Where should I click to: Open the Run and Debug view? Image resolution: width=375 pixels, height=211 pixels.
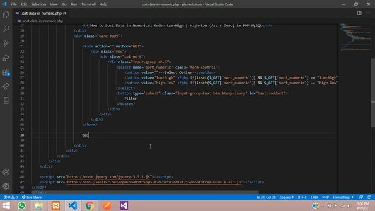tap(6, 57)
